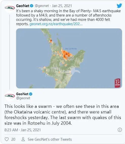Click the person icon beside other Tweets

tap(23, 139)
